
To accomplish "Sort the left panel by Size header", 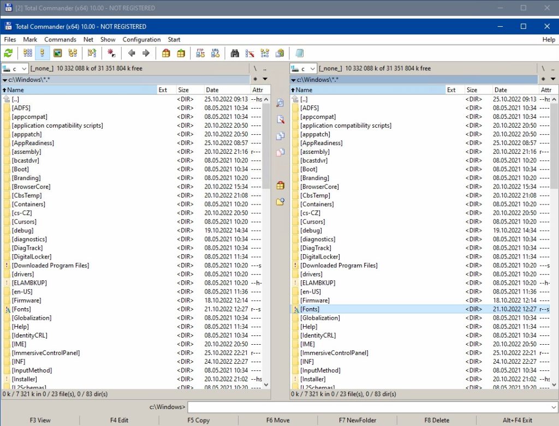I will [x=189, y=90].
